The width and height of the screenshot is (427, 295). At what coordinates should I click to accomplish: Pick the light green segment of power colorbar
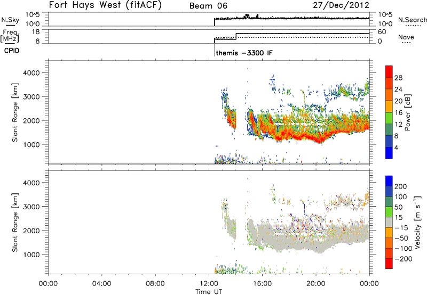(x=389, y=118)
